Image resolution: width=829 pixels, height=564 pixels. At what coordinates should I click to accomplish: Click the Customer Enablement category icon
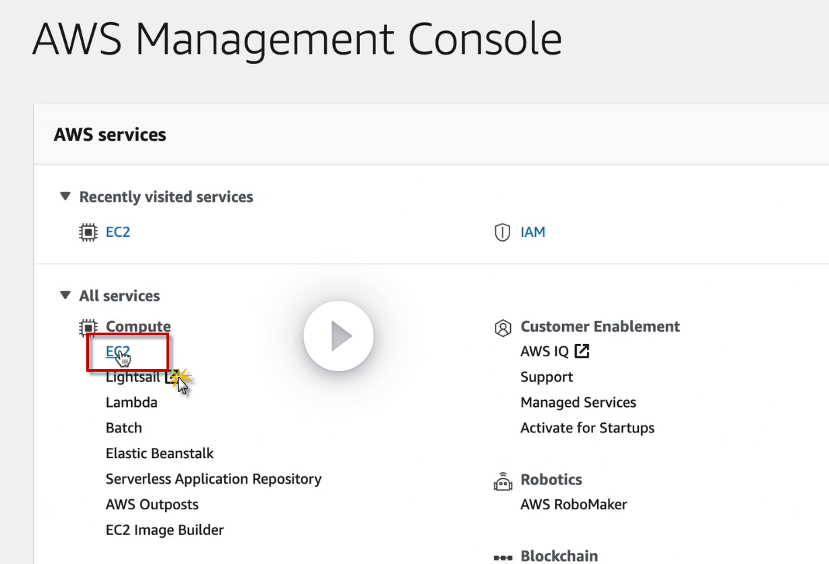pyautogui.click(x=503, y=327)
